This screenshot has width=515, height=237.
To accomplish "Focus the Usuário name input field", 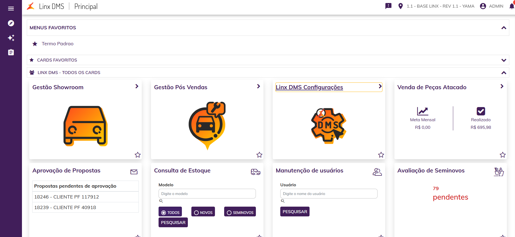I will pyautogui.click(x=329, y=194).
